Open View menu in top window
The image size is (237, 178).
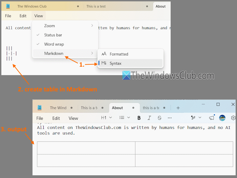[x=39, y=16]
